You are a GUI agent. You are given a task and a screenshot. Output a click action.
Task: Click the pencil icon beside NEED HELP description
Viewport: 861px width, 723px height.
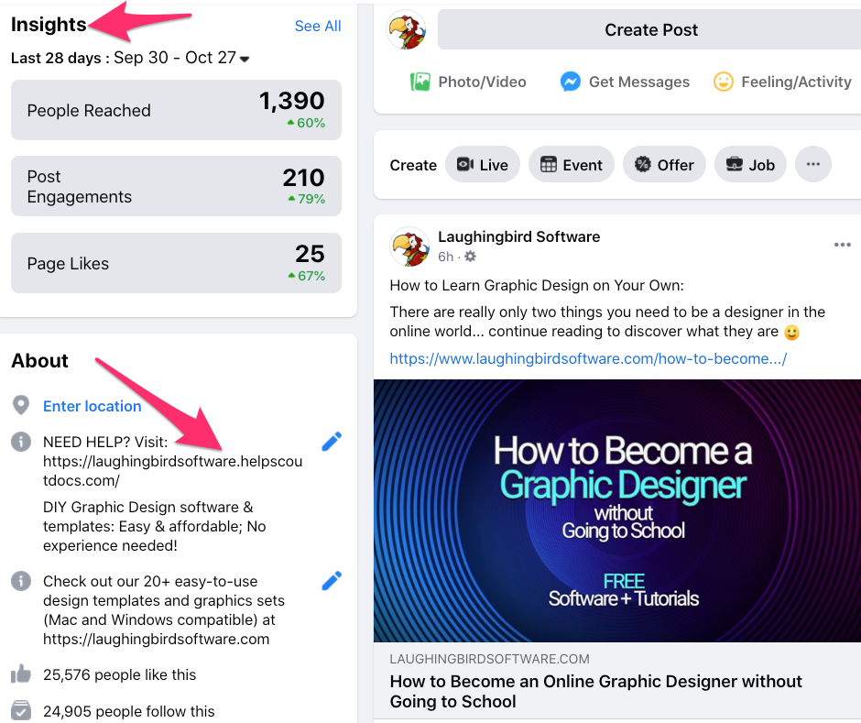click(332, 441)
